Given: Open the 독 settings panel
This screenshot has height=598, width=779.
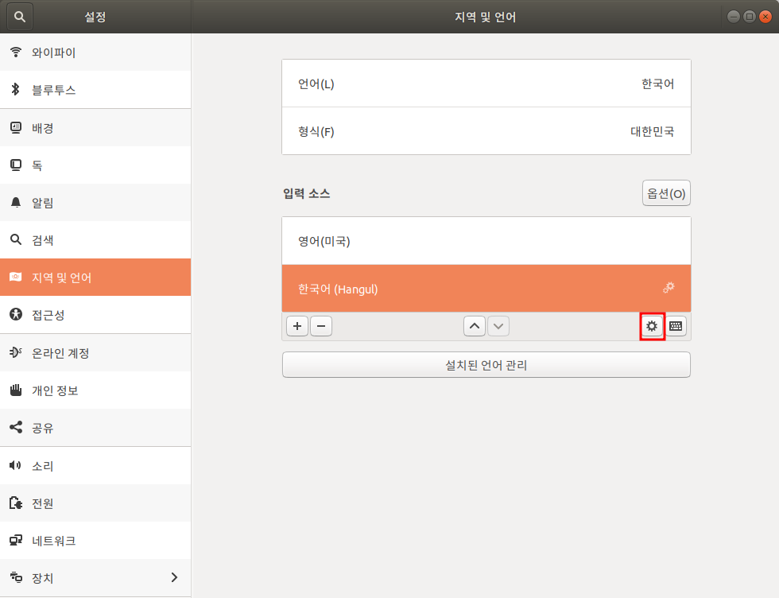Looking at the screenshot, I should tap(95, 165).
